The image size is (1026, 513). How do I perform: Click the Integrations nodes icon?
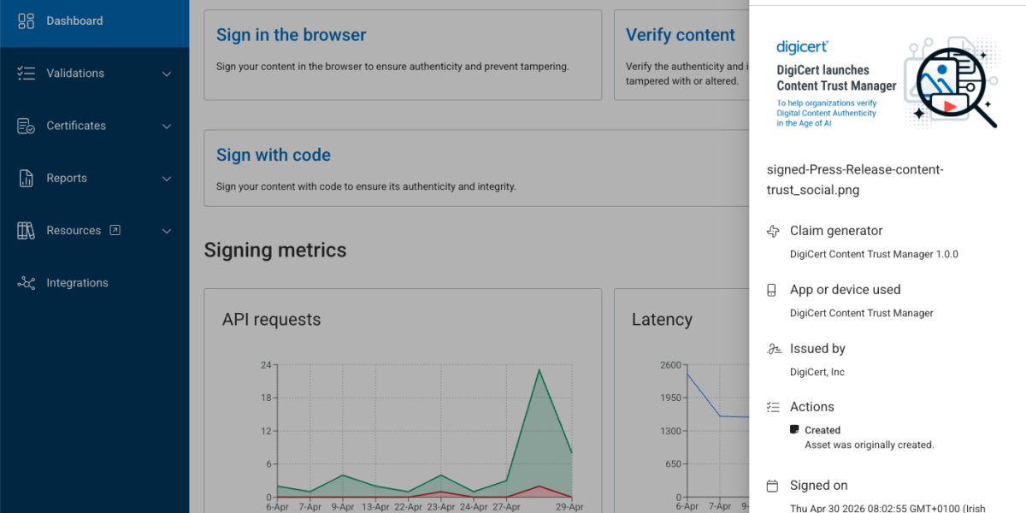(x=26, y=283)
